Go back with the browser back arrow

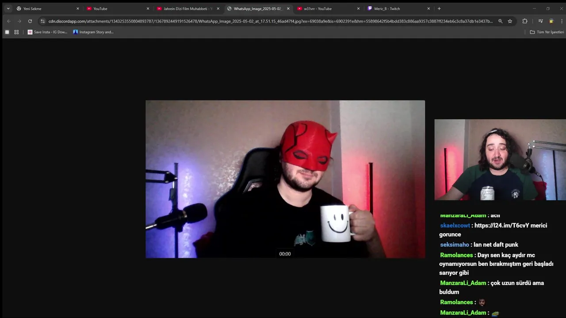[x=8, y=21]
